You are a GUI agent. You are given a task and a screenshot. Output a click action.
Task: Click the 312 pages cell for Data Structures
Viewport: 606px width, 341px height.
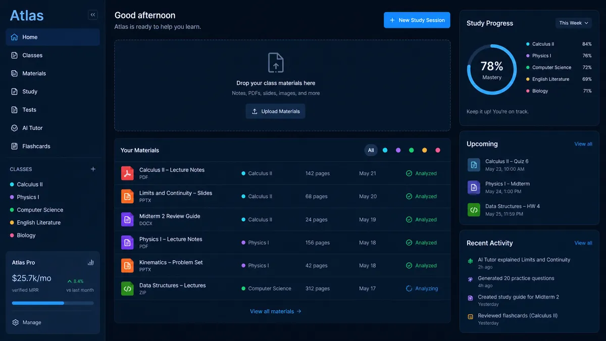tap(318, 288)
